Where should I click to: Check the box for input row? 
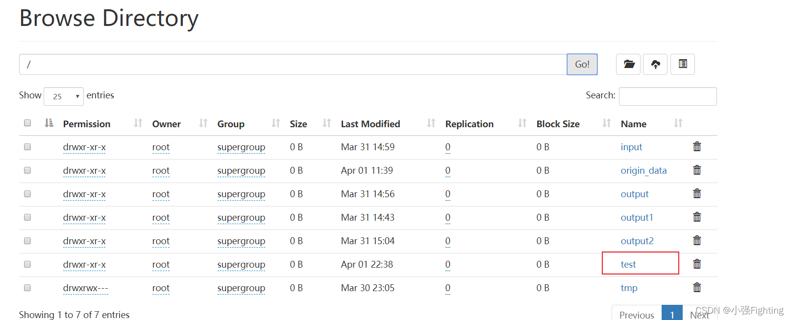click(x=27, y=147)
